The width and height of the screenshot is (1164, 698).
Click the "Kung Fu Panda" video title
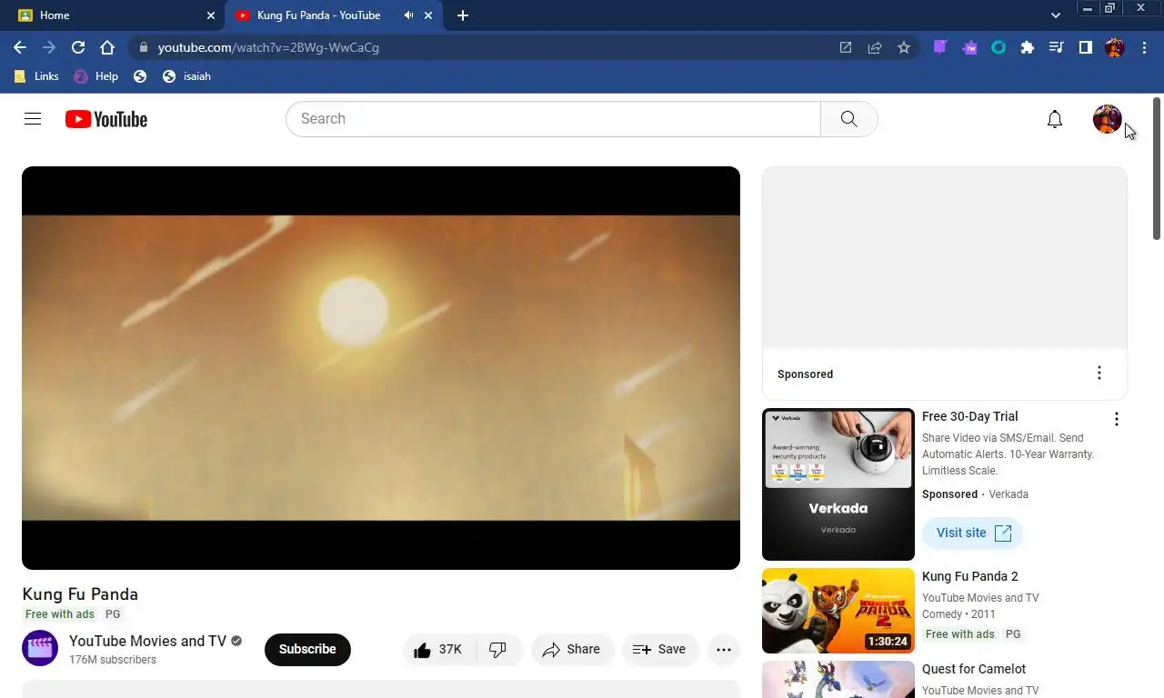tap(80, 594)
